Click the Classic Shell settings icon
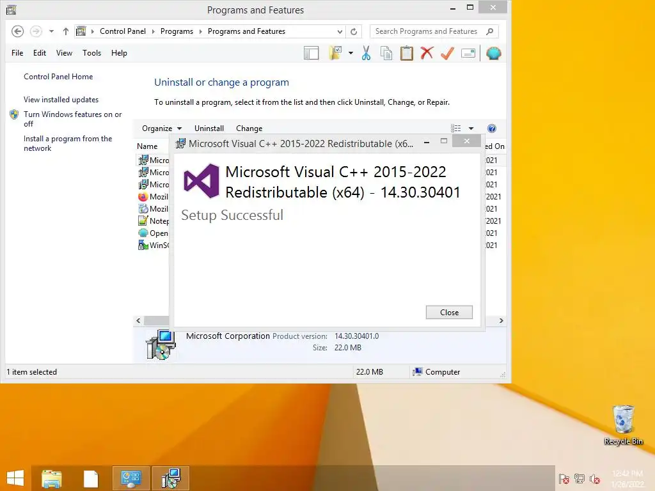This screenshot has width=655, height=491. (493, 54)
